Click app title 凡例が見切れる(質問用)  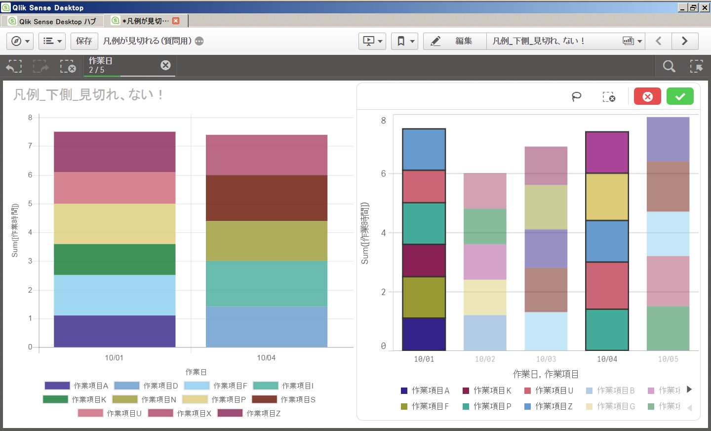147,41
